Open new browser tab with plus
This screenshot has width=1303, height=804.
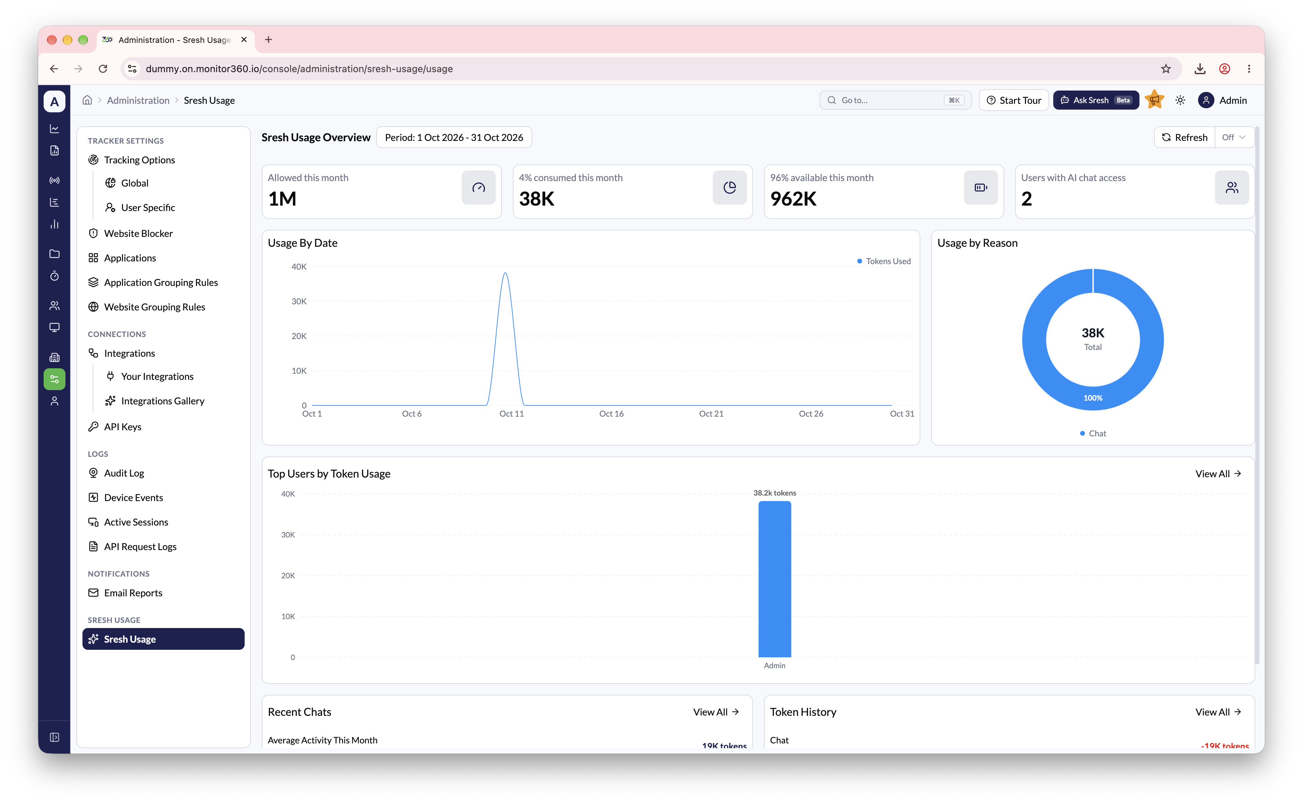268,39
